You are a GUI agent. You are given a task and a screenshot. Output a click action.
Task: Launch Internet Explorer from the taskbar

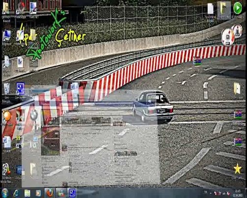coord(17,193)
